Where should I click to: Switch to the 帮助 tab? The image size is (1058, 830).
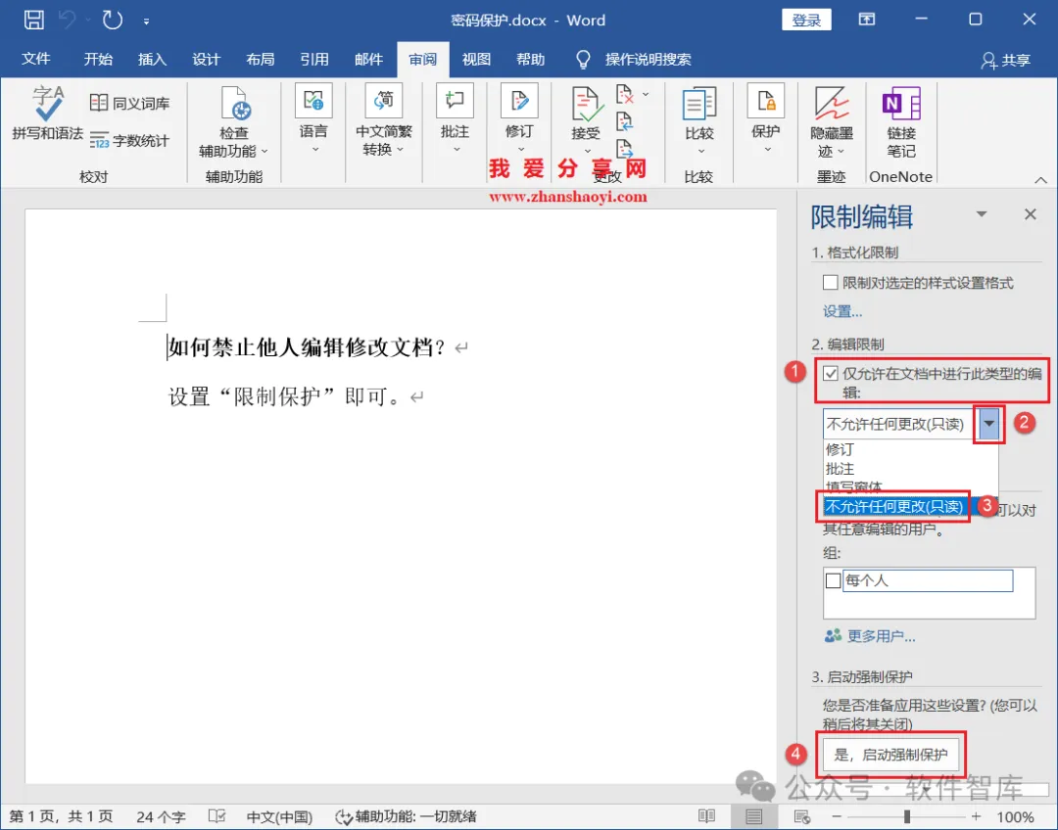tap(530, 59)
